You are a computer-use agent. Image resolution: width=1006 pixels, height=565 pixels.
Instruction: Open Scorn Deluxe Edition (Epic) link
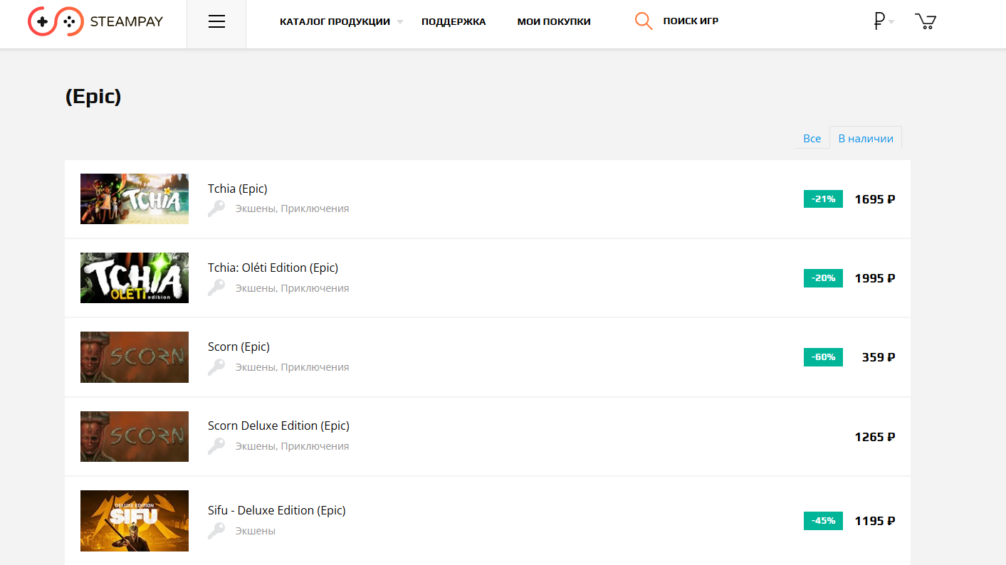[x=278, y=426]
